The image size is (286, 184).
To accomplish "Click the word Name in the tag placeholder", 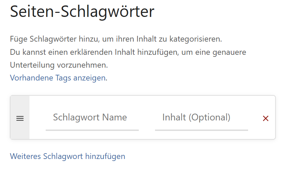I will tap(115, 117).
